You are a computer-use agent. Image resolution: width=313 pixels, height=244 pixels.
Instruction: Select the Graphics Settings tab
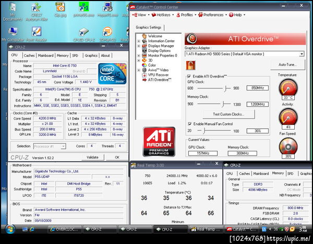[149, 27]
